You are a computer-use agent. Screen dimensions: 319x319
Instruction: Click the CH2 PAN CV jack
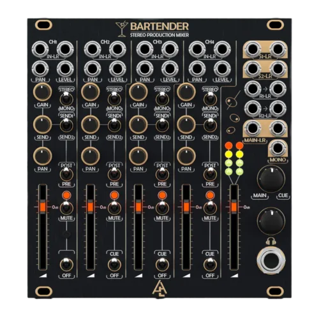pos(93,69)
